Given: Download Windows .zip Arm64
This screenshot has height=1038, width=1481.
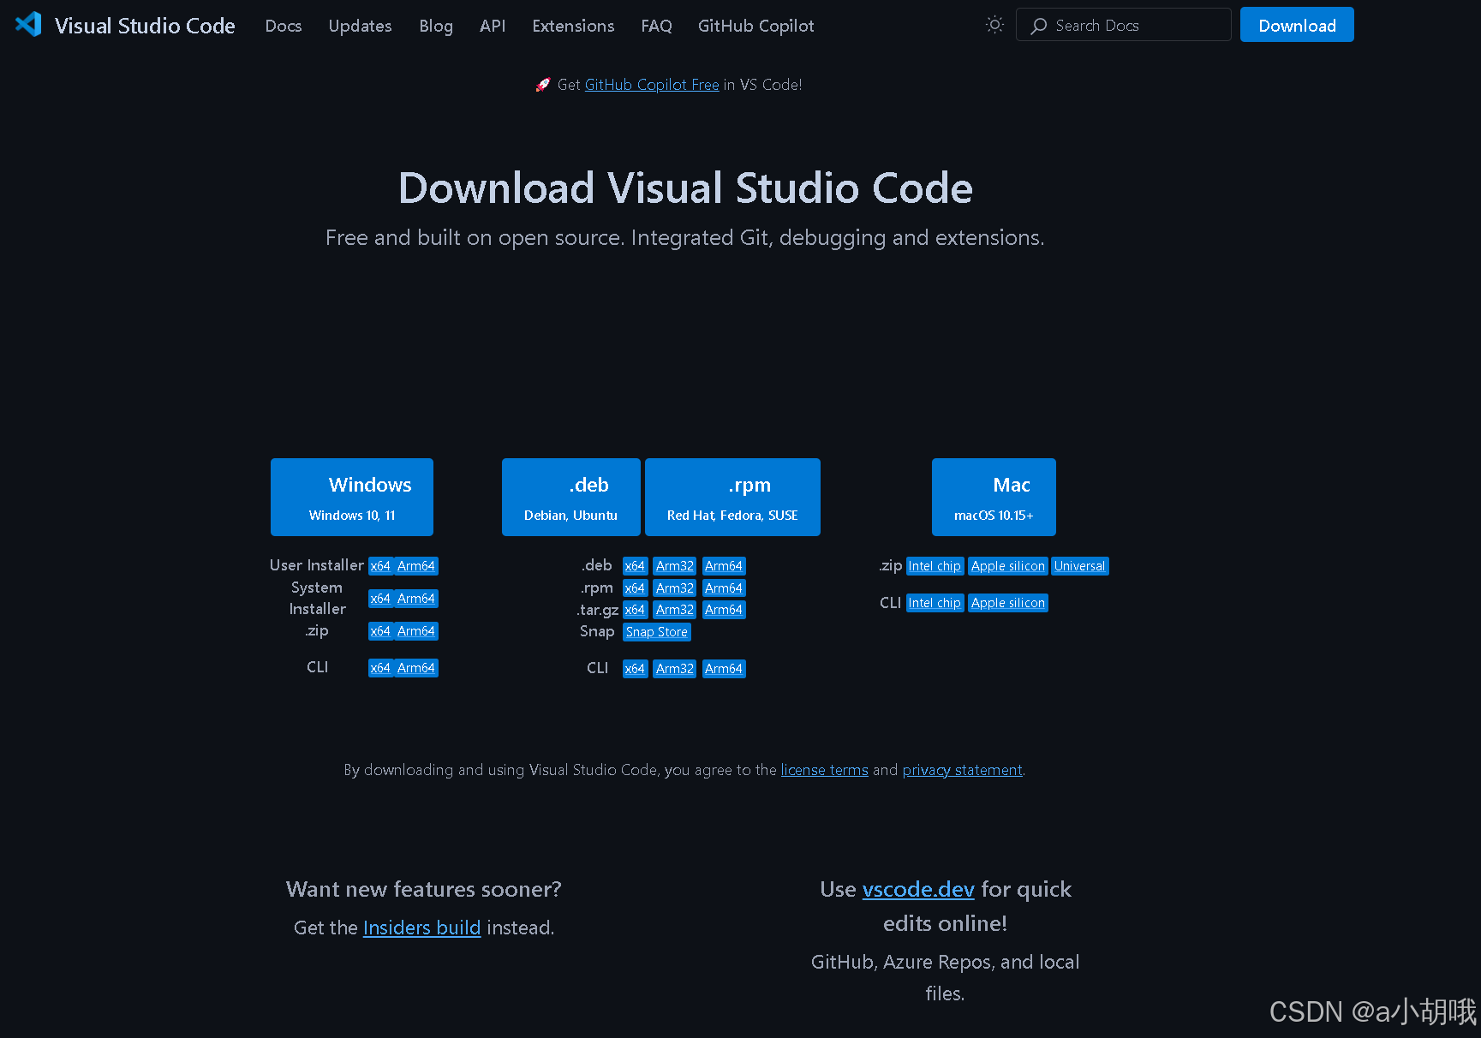Looking at the screenshot, I should point(416,631).
